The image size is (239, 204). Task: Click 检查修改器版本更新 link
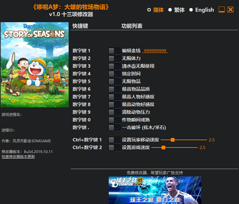coord(18,157)
